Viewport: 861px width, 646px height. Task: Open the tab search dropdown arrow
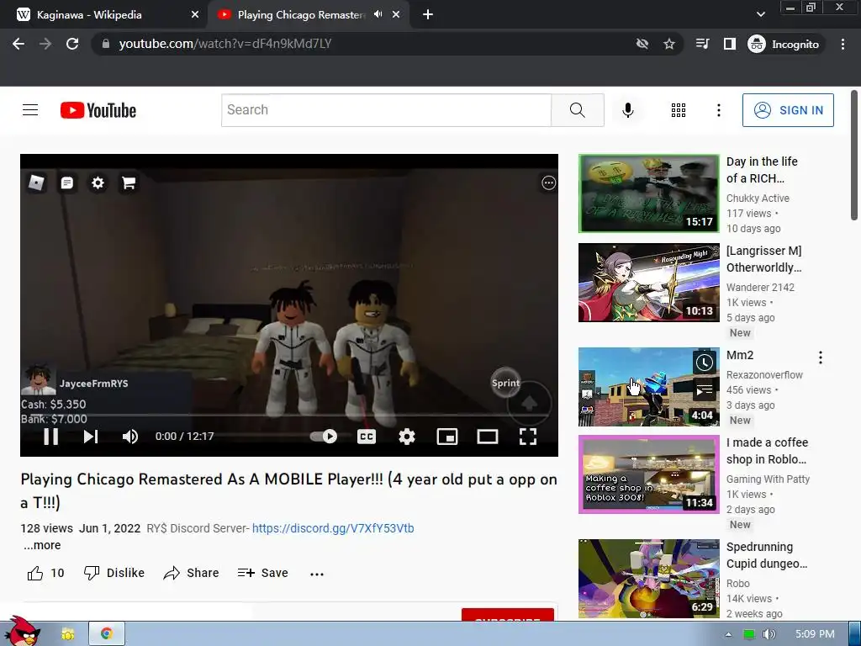[x=760, y=15]
